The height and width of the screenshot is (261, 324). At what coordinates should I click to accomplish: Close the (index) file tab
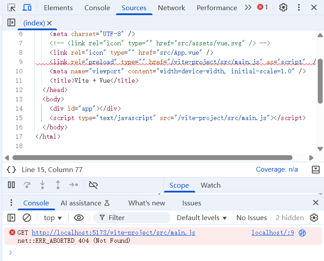49,23
